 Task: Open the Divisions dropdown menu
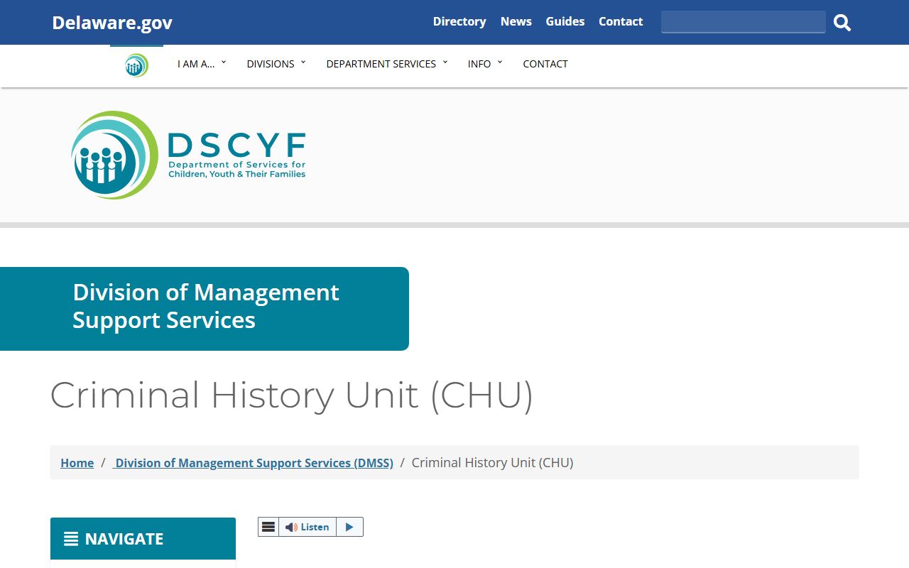276,64
